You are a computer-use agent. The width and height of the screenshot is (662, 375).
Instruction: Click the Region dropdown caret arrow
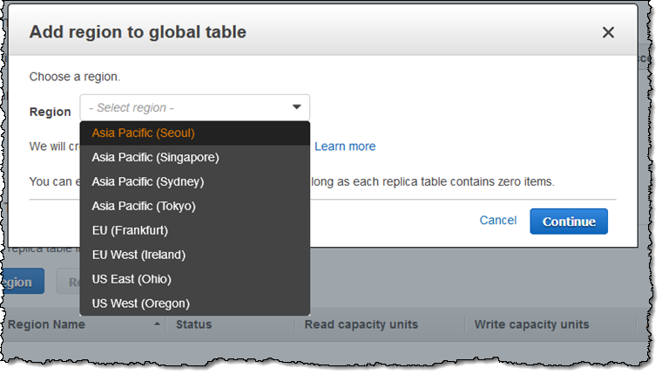tap(296, 107)
